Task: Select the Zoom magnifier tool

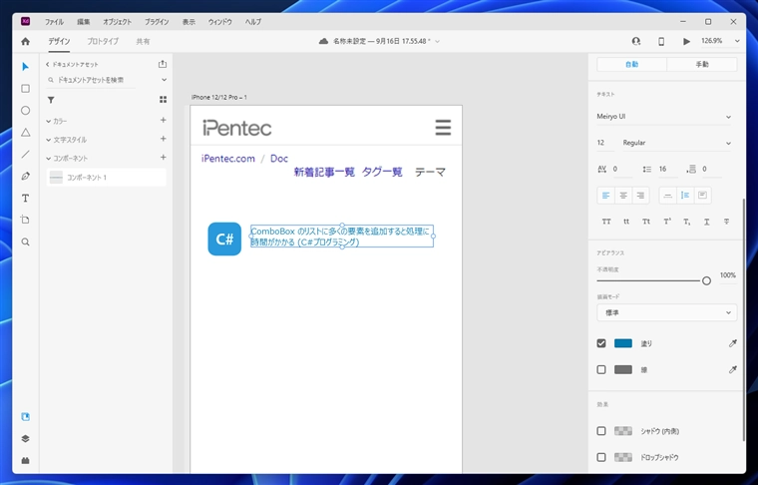Action: (26, 242)
